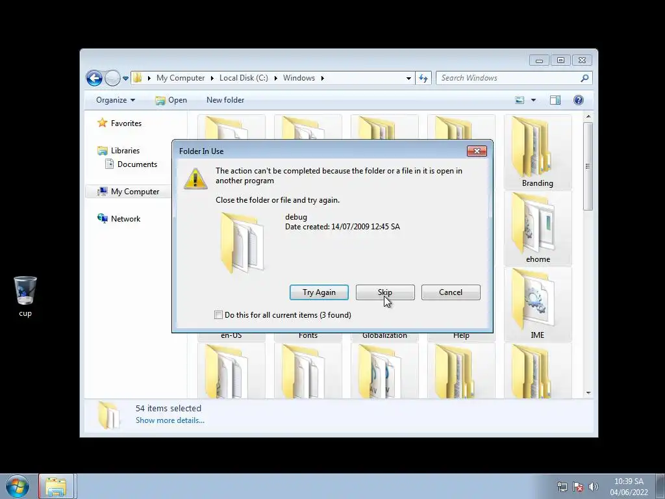
Task: Click the selected items folder icon in details pane
Action: click(x=108, y=415)
